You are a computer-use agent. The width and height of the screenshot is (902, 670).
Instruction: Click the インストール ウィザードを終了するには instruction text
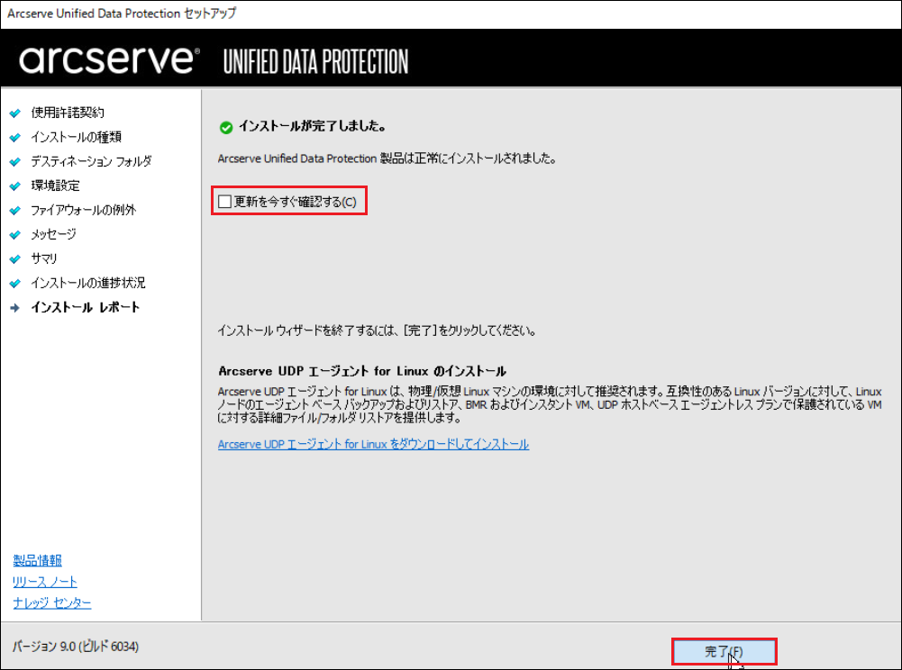377,330
